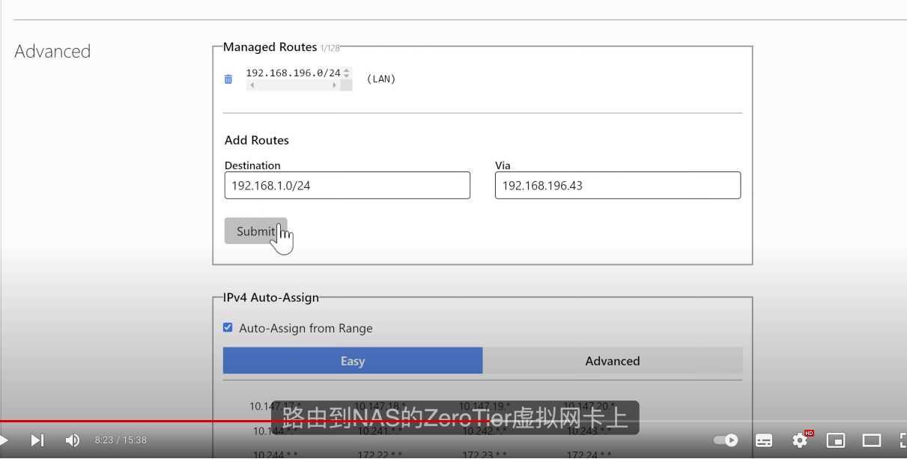Switch to theater mode view
907x459 pixels.
point(871,440)
